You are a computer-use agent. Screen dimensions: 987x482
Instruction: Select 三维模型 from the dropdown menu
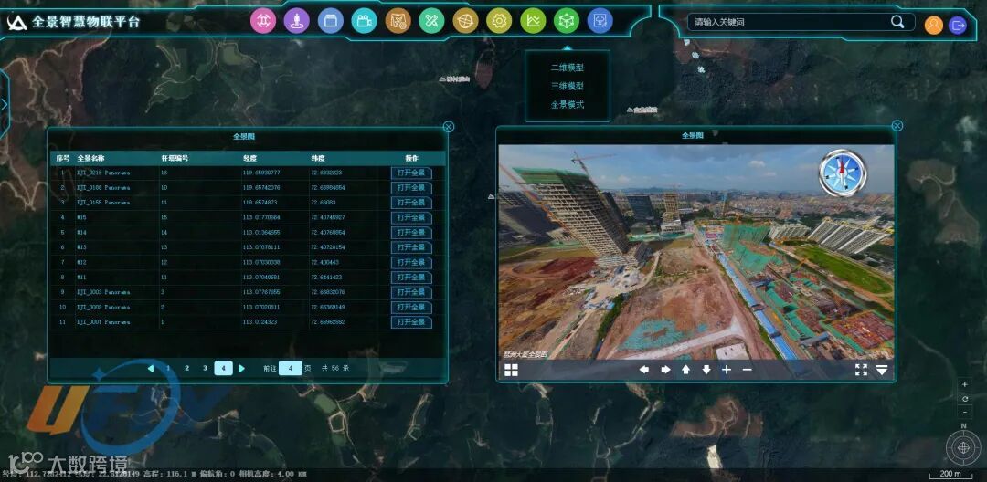click(x=568, y=86)
